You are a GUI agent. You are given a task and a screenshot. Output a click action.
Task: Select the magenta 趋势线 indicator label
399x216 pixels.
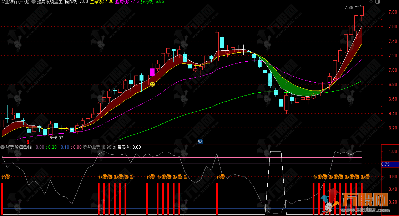127,2
